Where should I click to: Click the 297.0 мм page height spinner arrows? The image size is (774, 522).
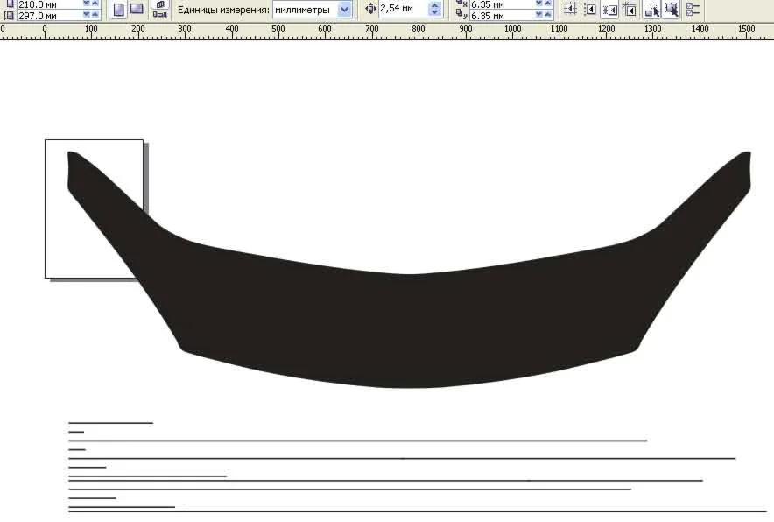[91, 15]
